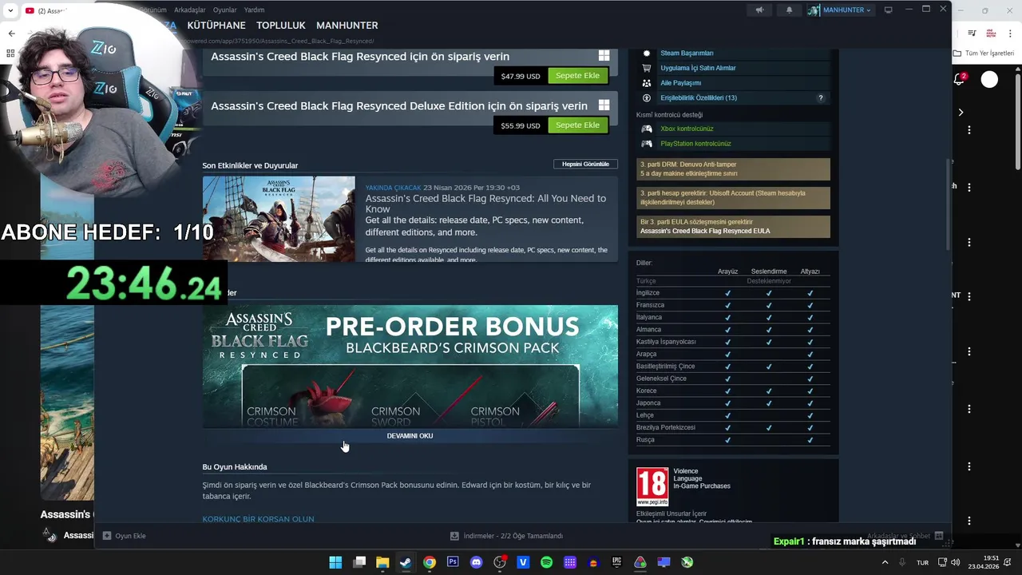Open the MANHUNTER profile tab
Screen dimensions: 1022x575
pos(347,26)
